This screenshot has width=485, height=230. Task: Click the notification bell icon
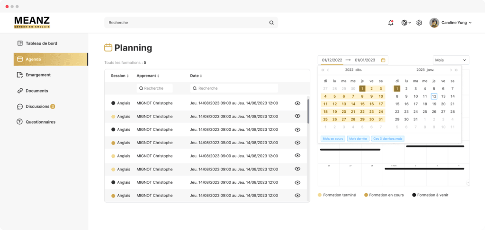(x=391, y=23)
